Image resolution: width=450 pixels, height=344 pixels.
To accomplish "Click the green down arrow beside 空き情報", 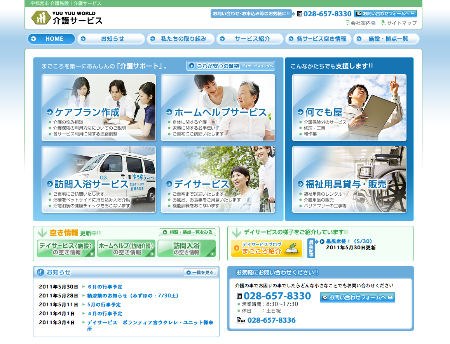I will click(42, 233).
